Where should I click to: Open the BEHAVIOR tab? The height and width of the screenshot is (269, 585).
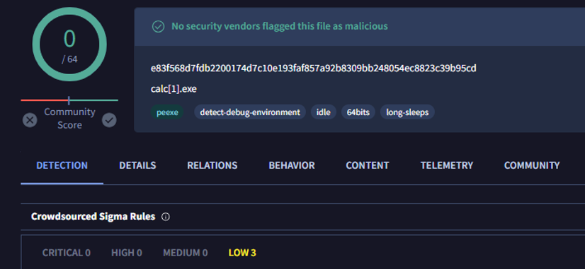[292, 165]
